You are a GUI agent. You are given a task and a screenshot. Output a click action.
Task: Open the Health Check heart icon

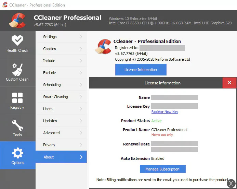tap(17, 40)
